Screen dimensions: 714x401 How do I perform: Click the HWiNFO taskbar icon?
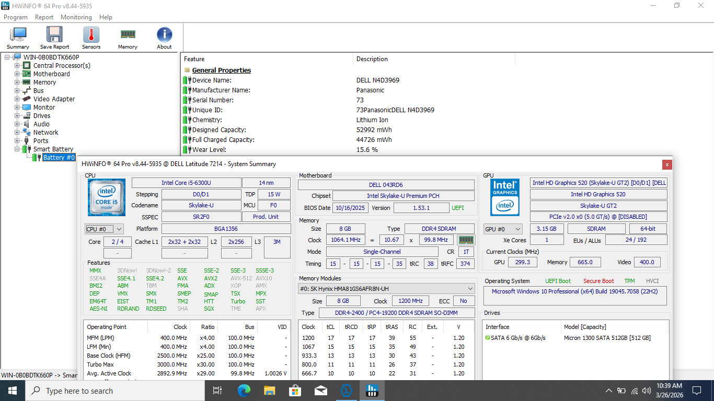372,391
